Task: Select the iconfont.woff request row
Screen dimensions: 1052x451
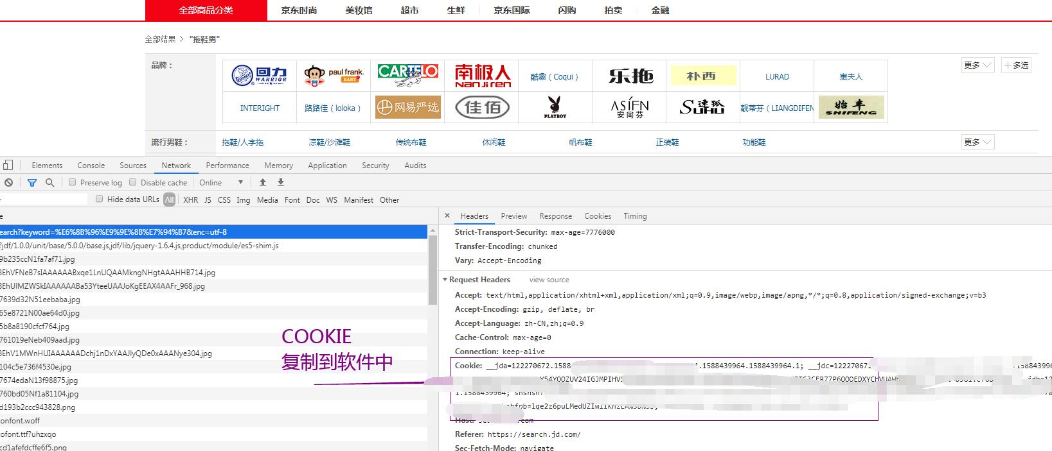Action: pyautogui.click(x=213, y=421)
